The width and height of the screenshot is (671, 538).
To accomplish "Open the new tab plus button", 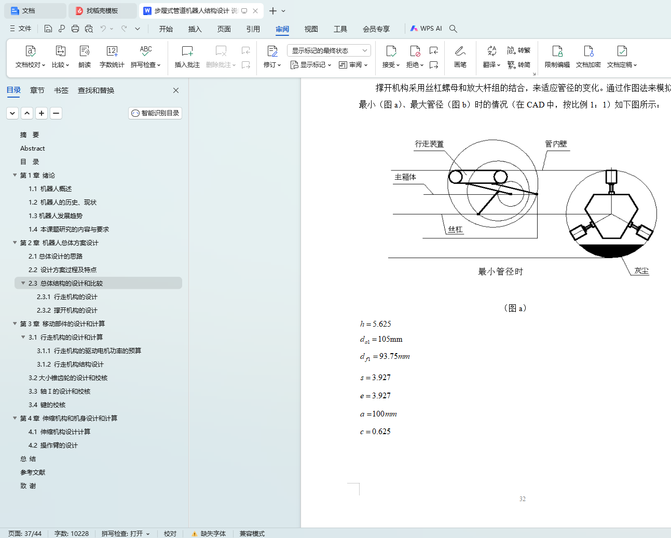I will coord(273,11).
